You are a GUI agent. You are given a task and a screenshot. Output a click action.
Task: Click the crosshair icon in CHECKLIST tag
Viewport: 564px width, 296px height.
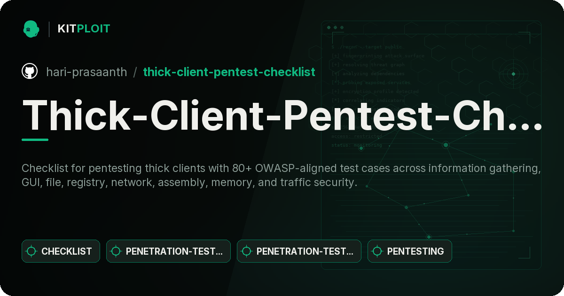pos(31,251)
